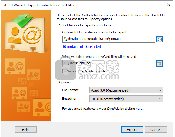
Task: Close the vCard Wizard window
Action: click(169, 5)
